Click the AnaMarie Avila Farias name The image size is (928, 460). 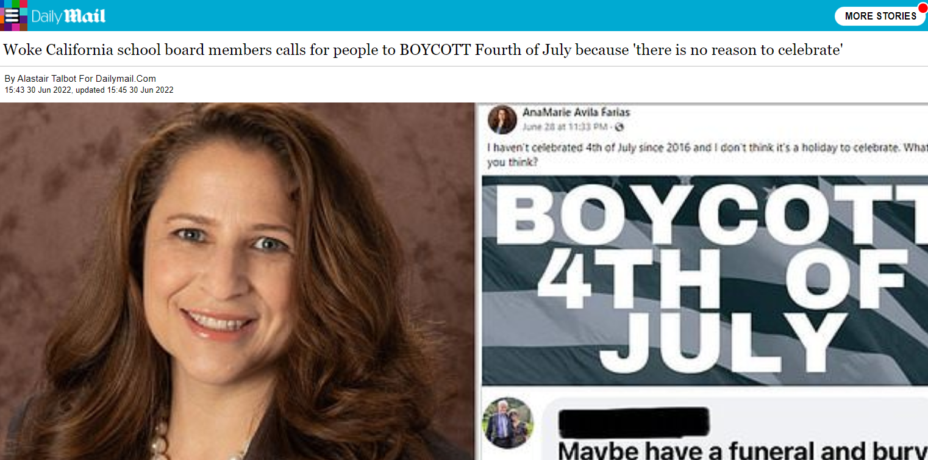click(x=576, y=112)
